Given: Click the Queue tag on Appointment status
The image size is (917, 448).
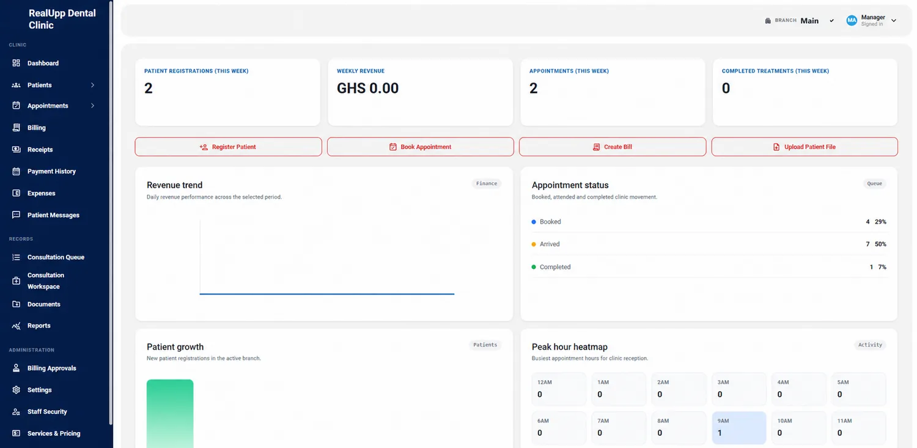Looking at the screenshot, I should tap(875, 183).
